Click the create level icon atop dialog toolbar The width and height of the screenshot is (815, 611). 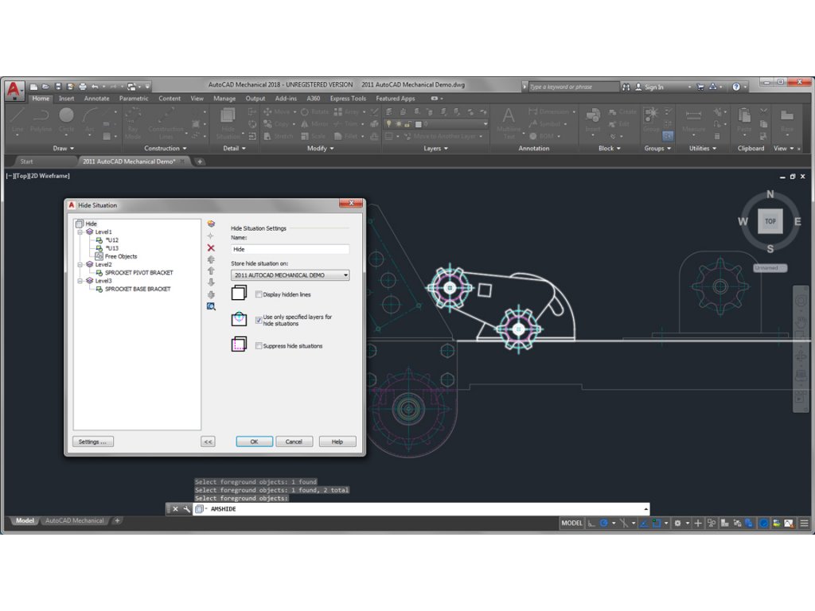click(211, 224)
